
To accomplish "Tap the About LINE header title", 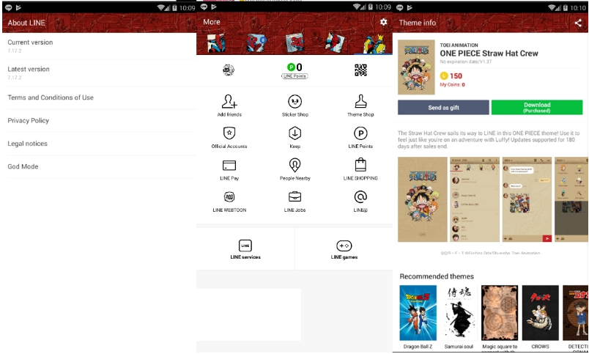I will click(x=26, y=23).
